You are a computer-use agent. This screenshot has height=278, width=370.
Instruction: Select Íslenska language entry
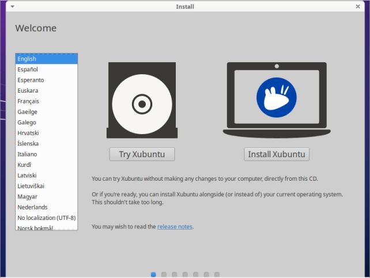47,144
